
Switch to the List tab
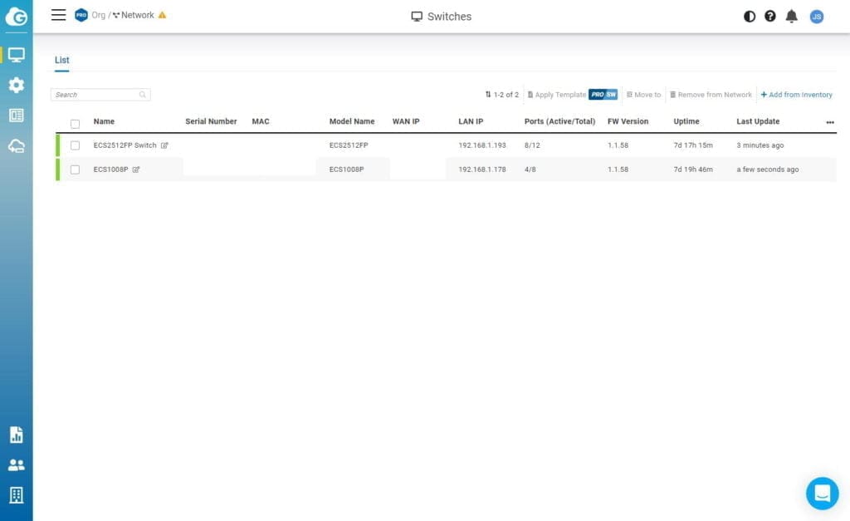pyautogui.click(x=62, y=60)
